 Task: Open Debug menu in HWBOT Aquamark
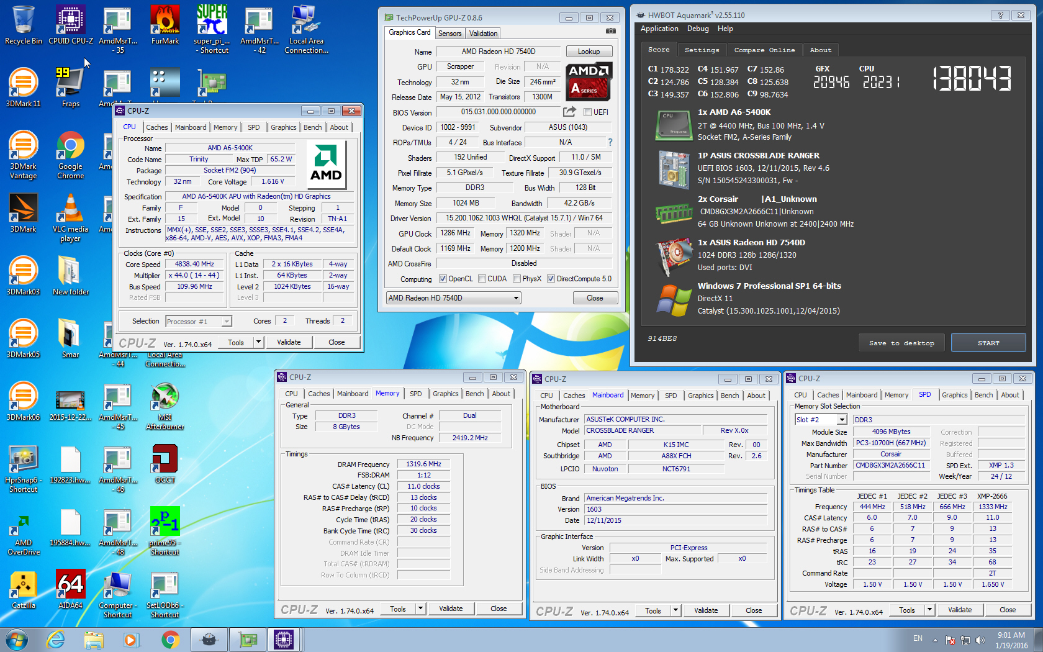point(698,29)
